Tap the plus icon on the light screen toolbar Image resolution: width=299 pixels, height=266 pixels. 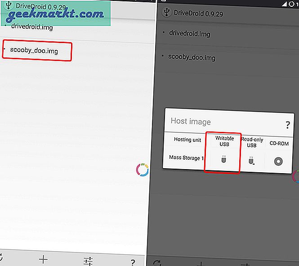point(43,259)
